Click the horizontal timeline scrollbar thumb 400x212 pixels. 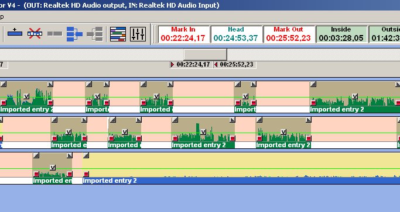pyautogui.click(x=205, y=54)
